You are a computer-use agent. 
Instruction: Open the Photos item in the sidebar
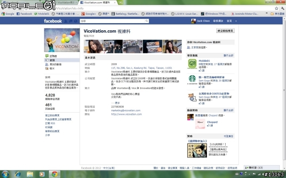[x=50, y=69]
